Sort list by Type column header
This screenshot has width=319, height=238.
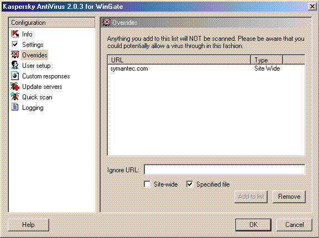(266, 60)
